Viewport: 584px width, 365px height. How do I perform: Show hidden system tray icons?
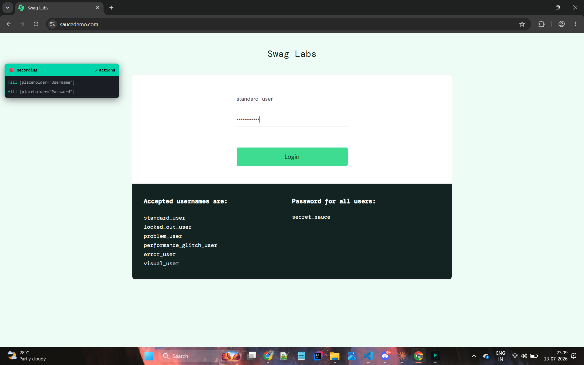click(x=474, y=356)
